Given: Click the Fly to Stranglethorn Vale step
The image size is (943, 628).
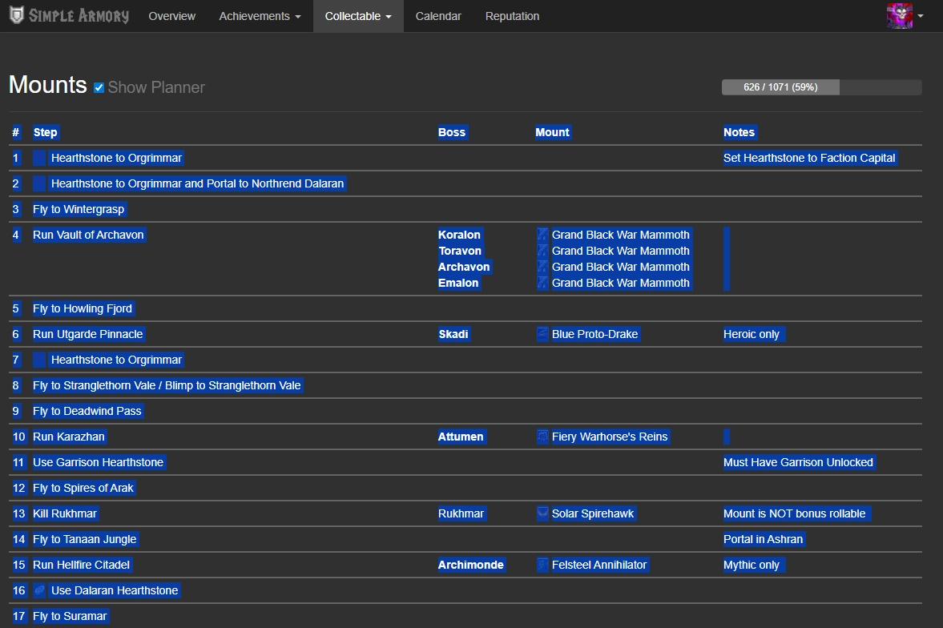Looking at the screenshot, I should point(167,385).
